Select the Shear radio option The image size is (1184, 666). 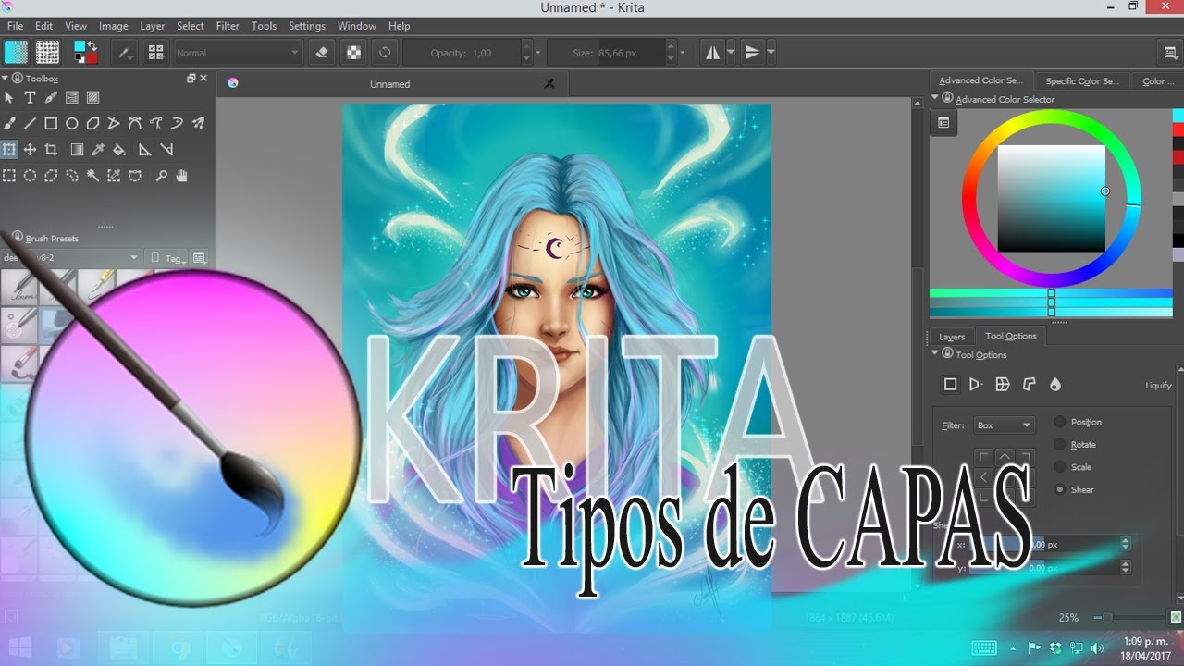(1075, 489)
